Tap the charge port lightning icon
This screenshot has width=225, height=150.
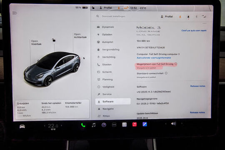point(84,58)
